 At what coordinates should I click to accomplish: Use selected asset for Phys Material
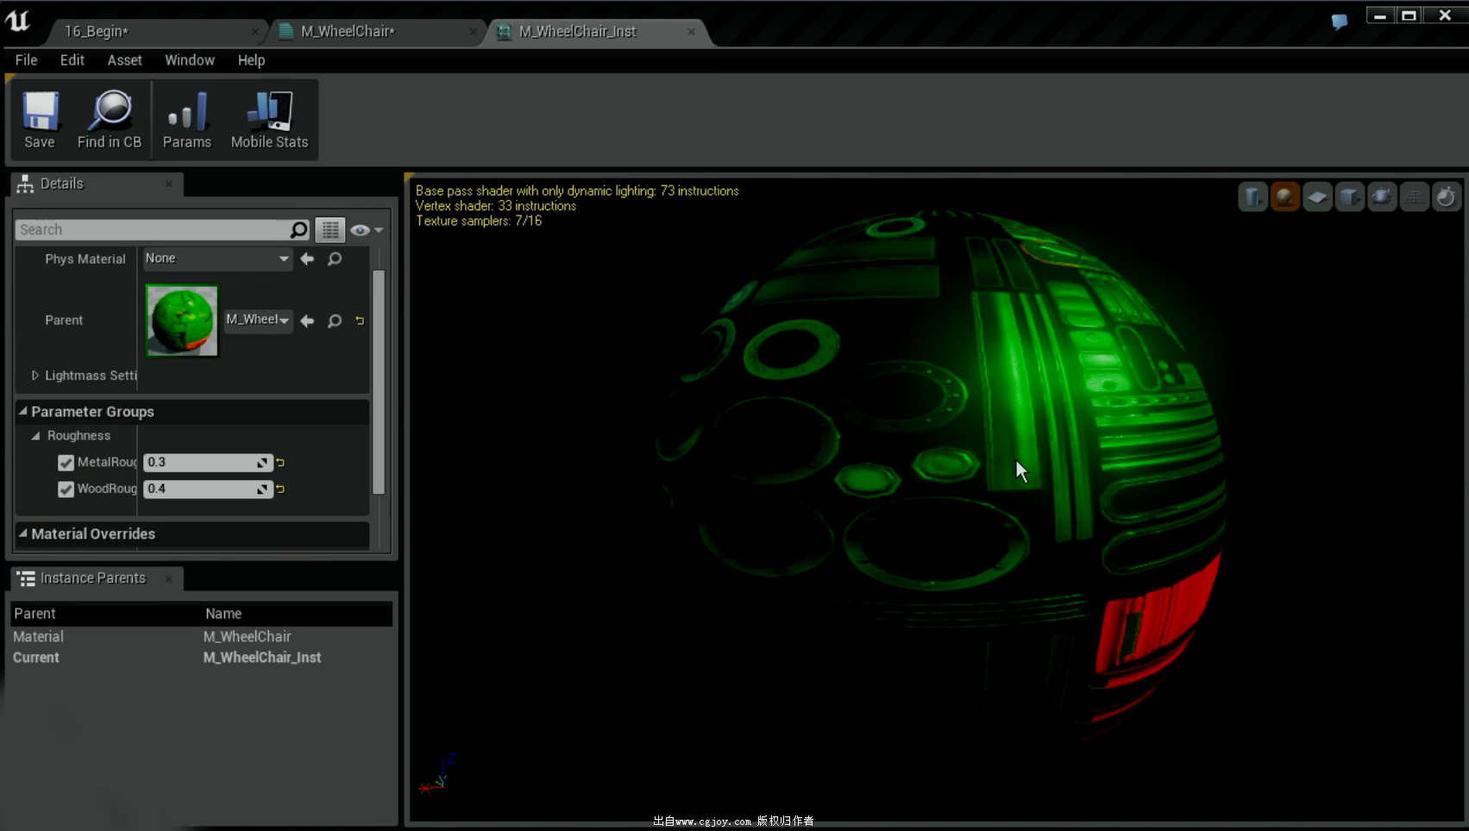[x=307, y=259]
